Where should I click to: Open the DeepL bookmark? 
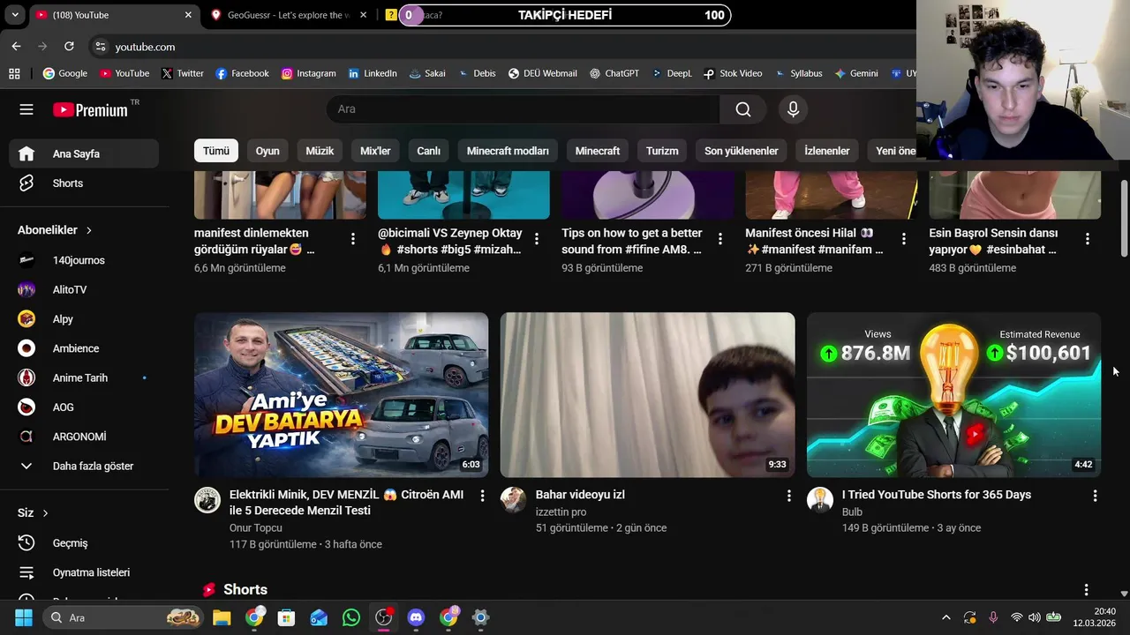(672, 73)
